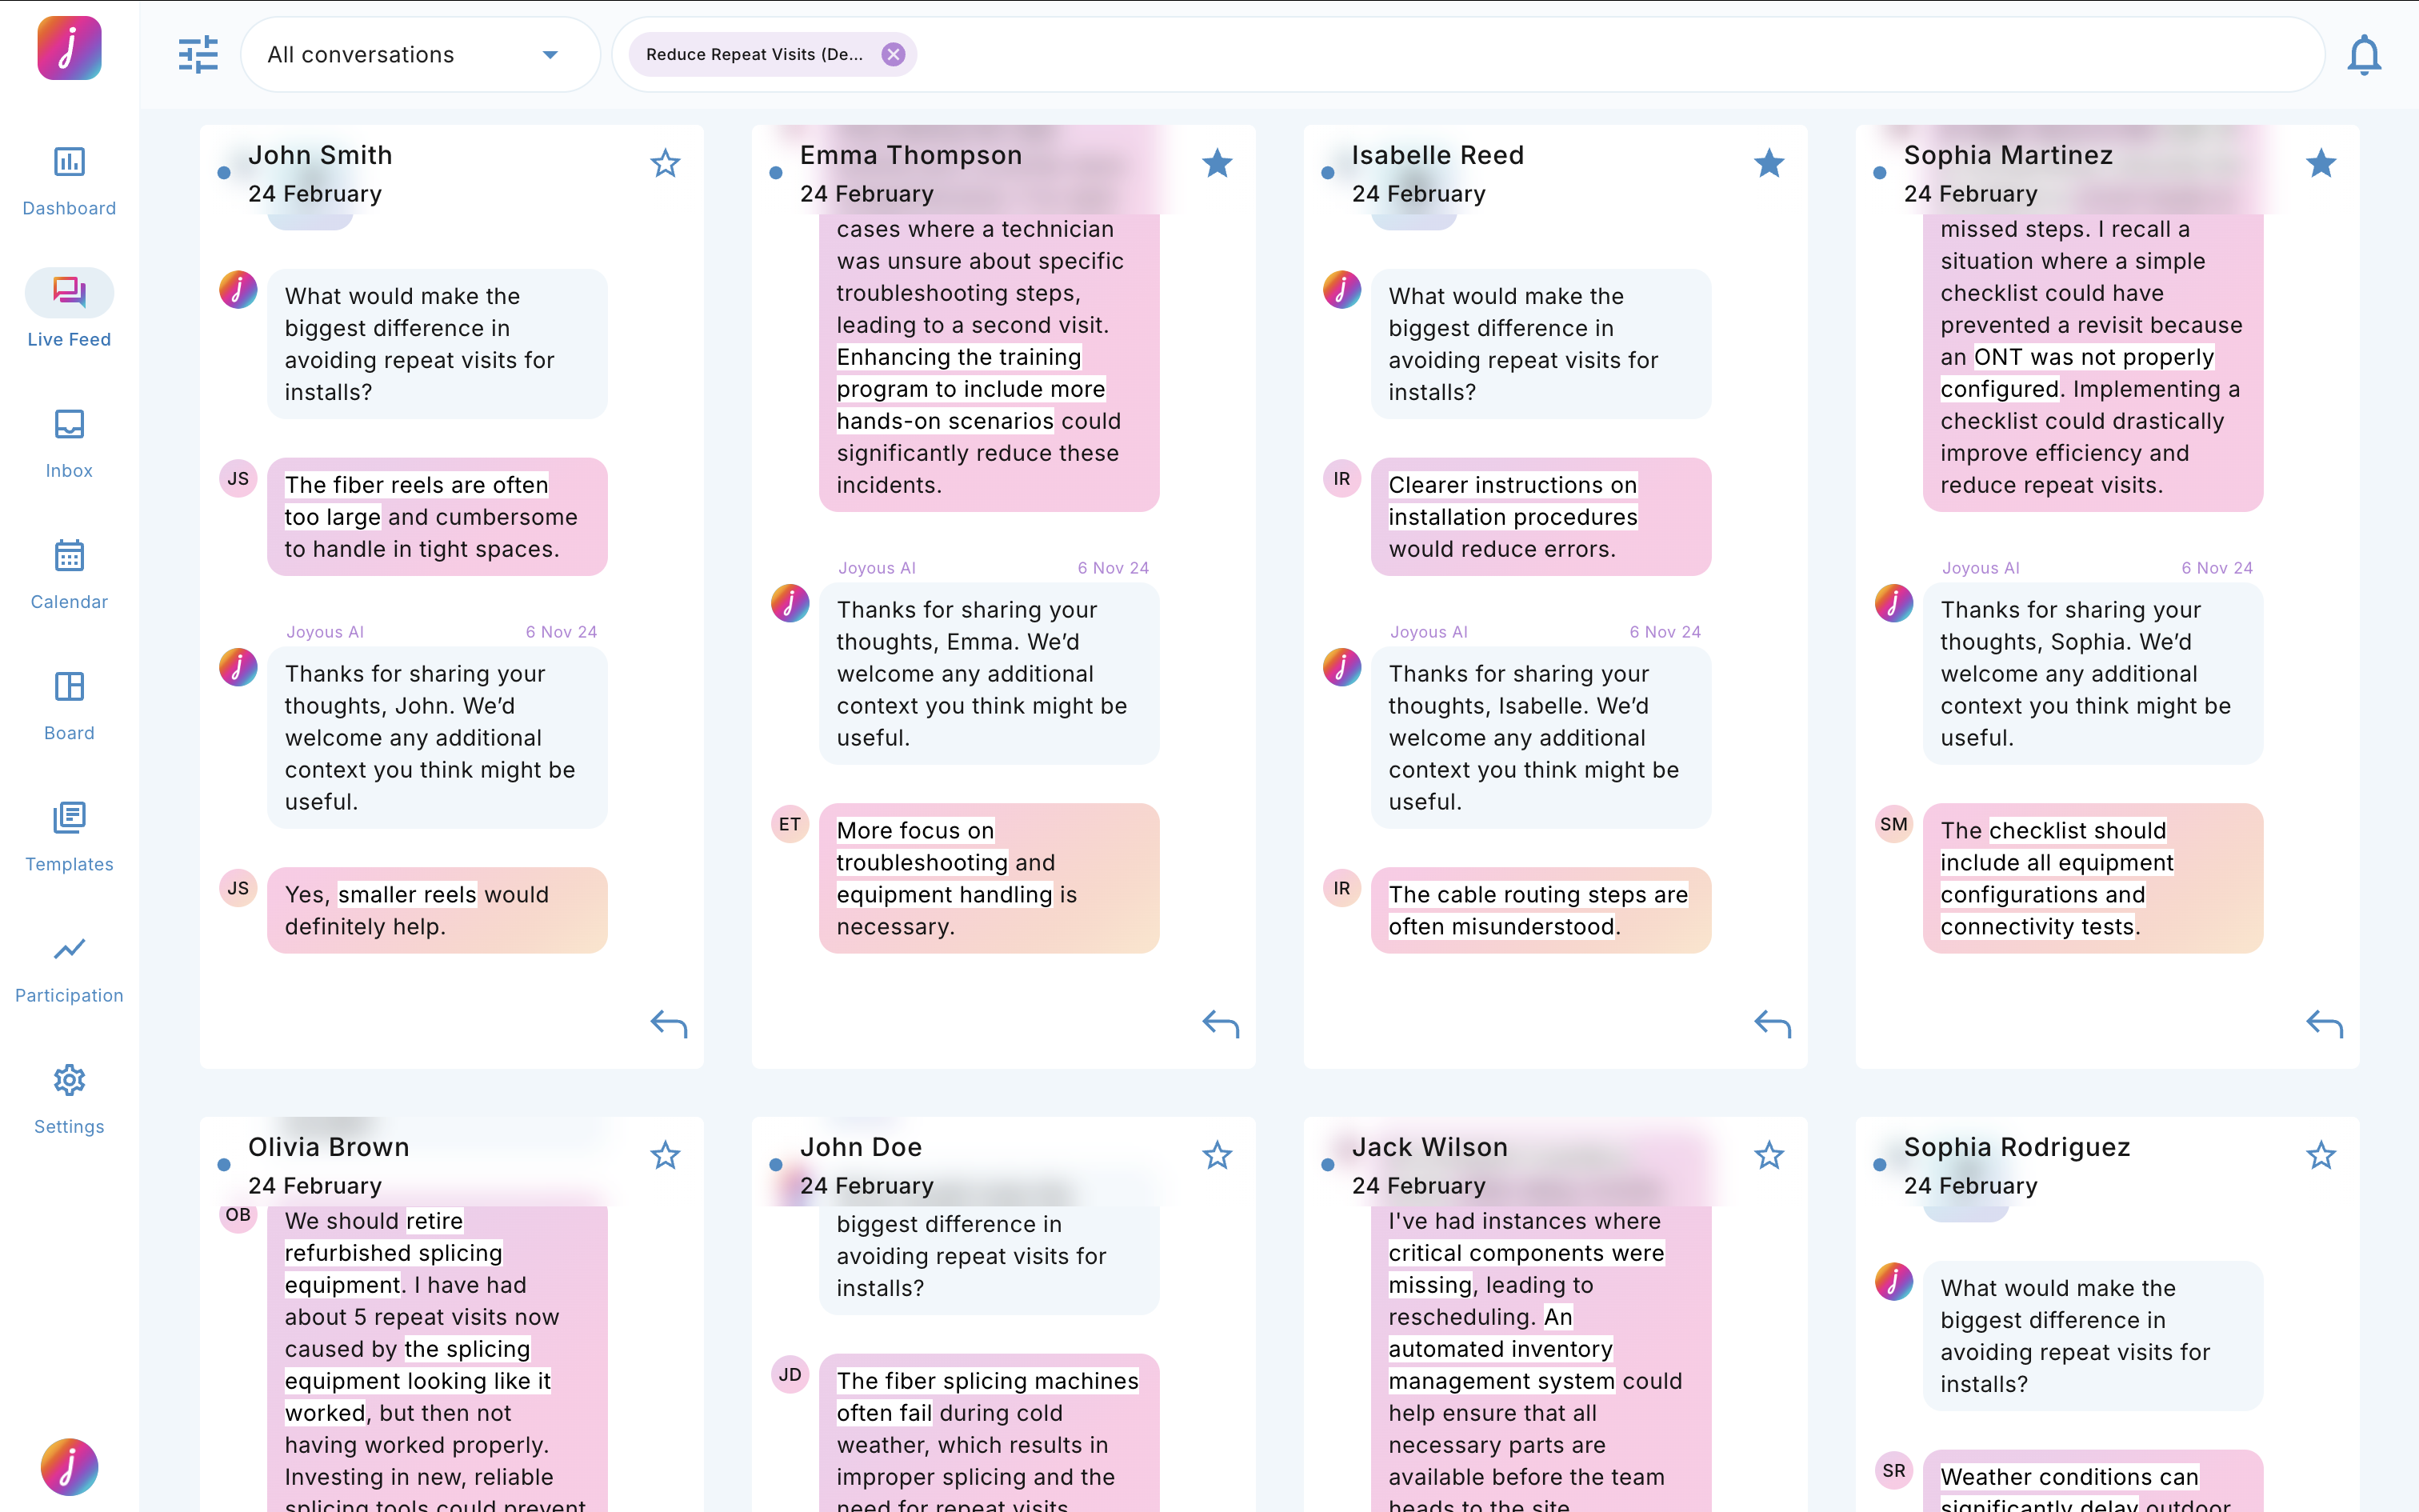
Task: Star Olivia Brown's conversation
Action: coord(665,1155)
